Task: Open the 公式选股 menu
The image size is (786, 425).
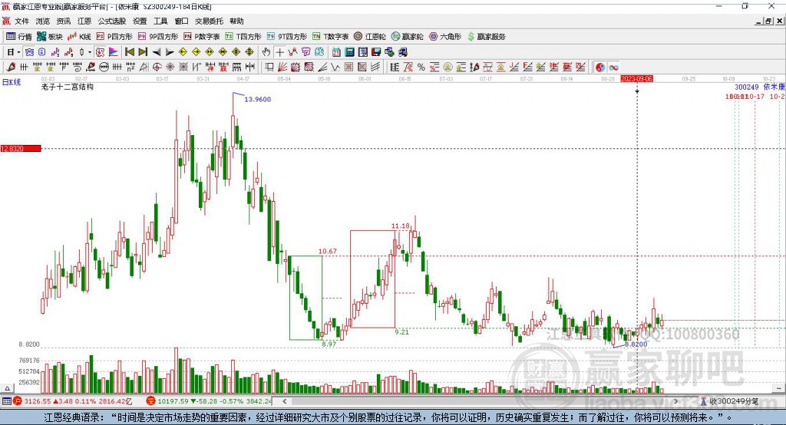Action: click(x=112, y=21)
